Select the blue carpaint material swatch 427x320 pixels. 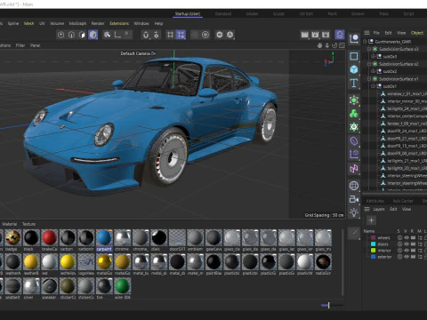pyautogui.click(x=104, y=237)
